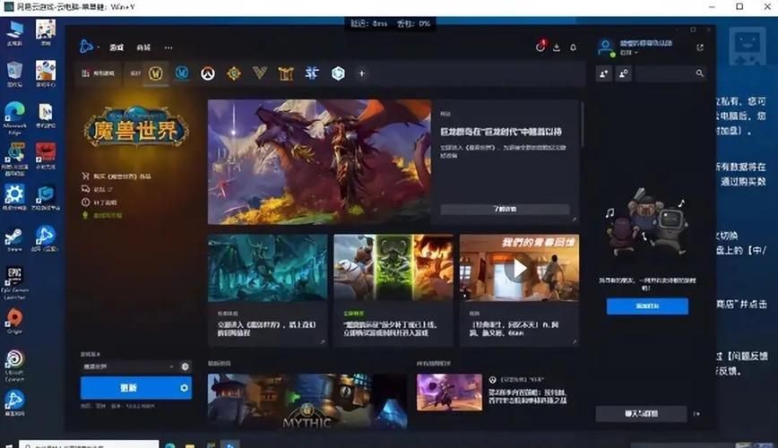Select the StarCraft game icon
Viewport: 778px width, 448px height.
(x=312, y=73)
